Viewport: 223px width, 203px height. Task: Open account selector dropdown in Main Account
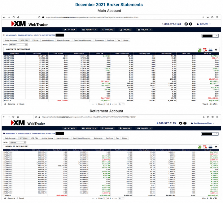[210, 36]
